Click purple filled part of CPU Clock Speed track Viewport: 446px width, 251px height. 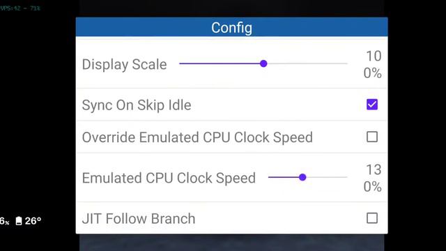tap(284, 177)
